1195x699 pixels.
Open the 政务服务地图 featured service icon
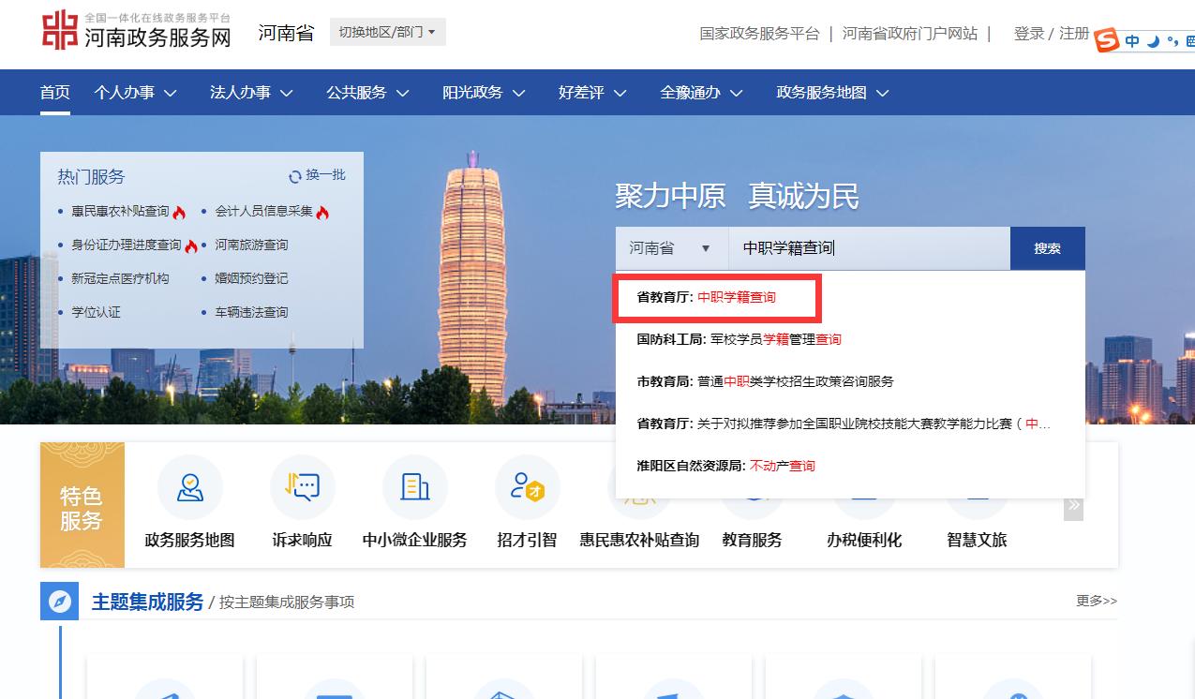click(190, 488)
